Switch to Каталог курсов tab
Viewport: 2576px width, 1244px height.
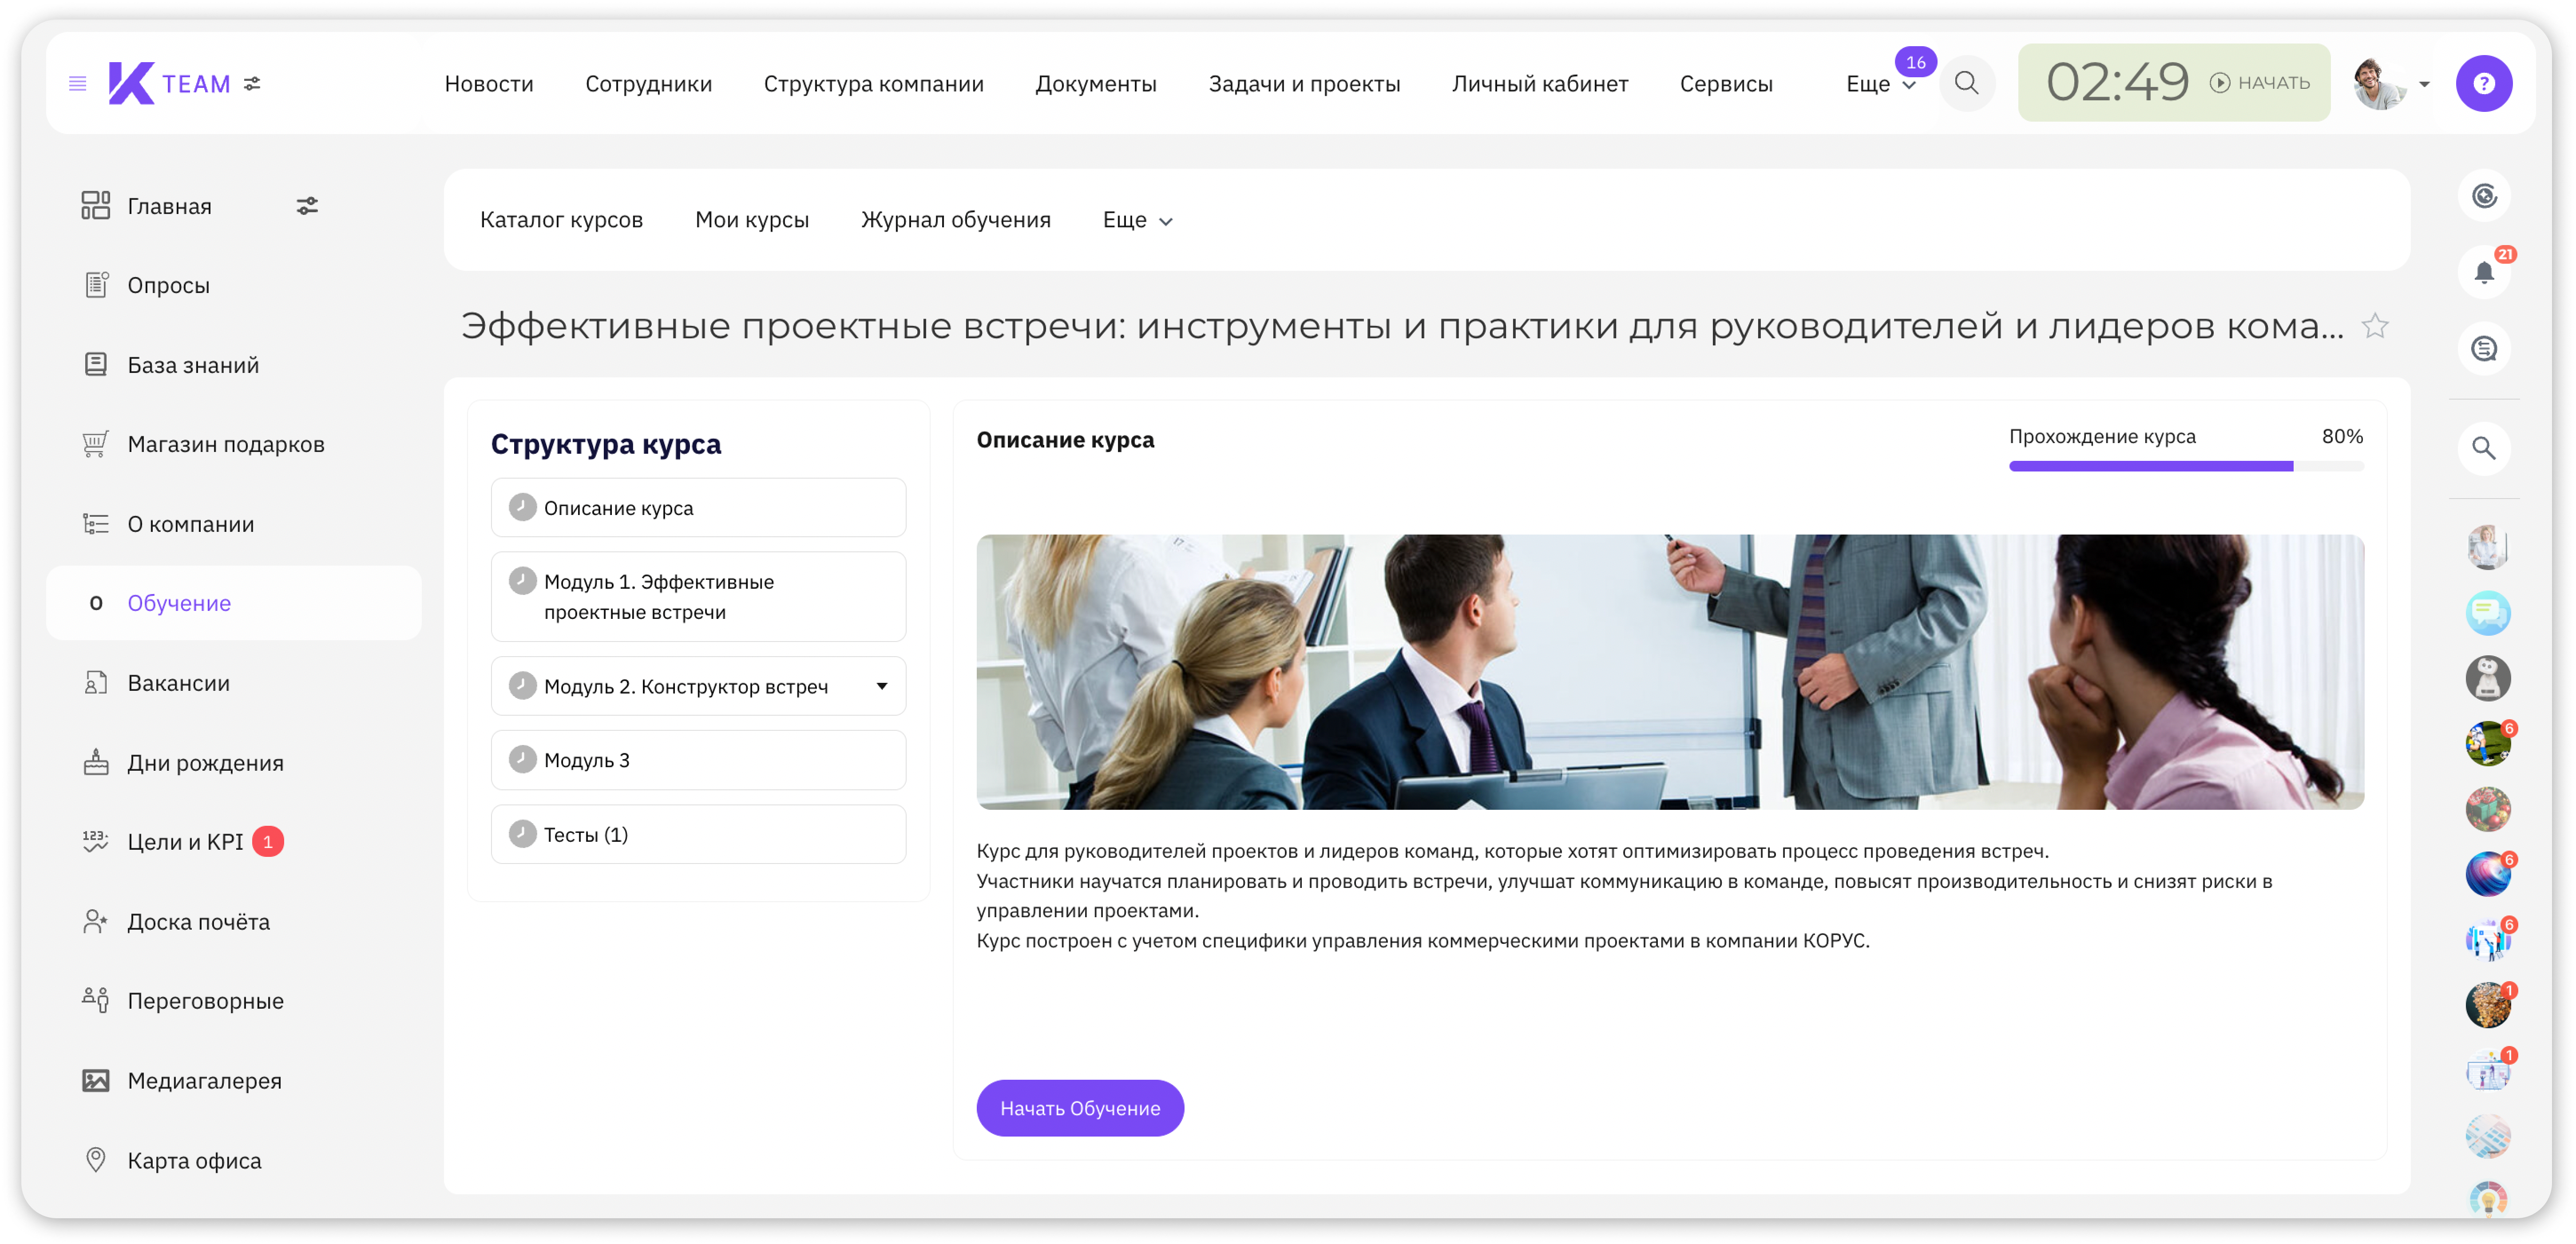pyautogui.click(x=561, y=220)
